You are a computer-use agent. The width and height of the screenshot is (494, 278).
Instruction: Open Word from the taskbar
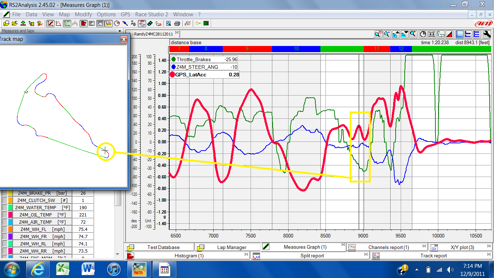pos(88,269)
